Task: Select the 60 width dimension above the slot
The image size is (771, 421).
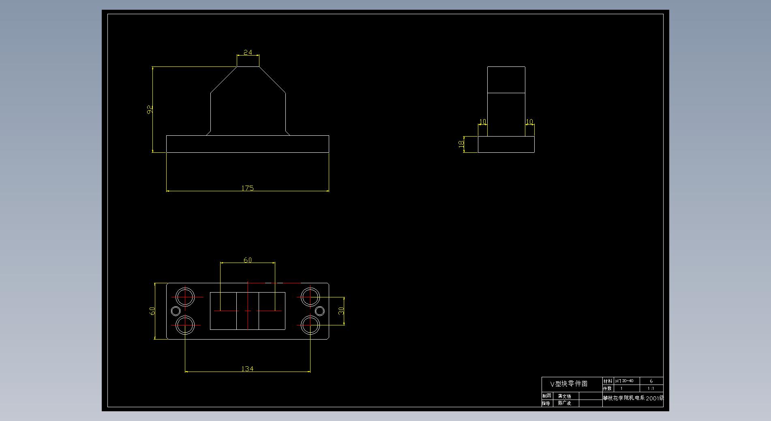Action: point(248,260)
